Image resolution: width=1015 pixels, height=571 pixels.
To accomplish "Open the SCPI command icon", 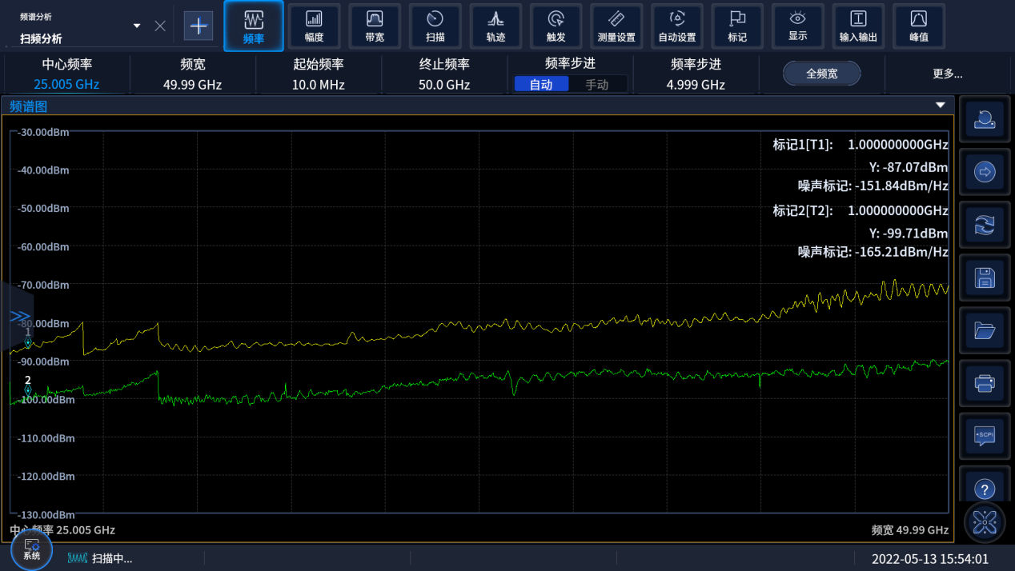I will point(984,436).
